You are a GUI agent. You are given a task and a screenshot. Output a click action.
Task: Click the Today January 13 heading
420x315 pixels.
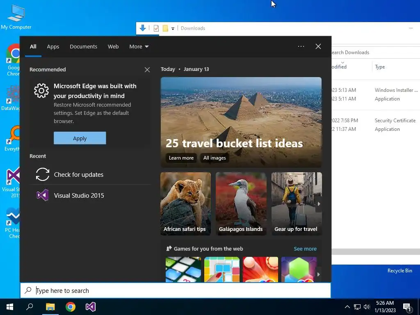click(185, 69)
